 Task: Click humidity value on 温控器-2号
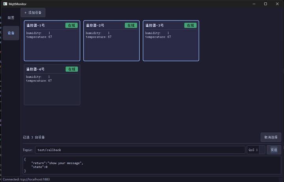(x=109, y=33)
